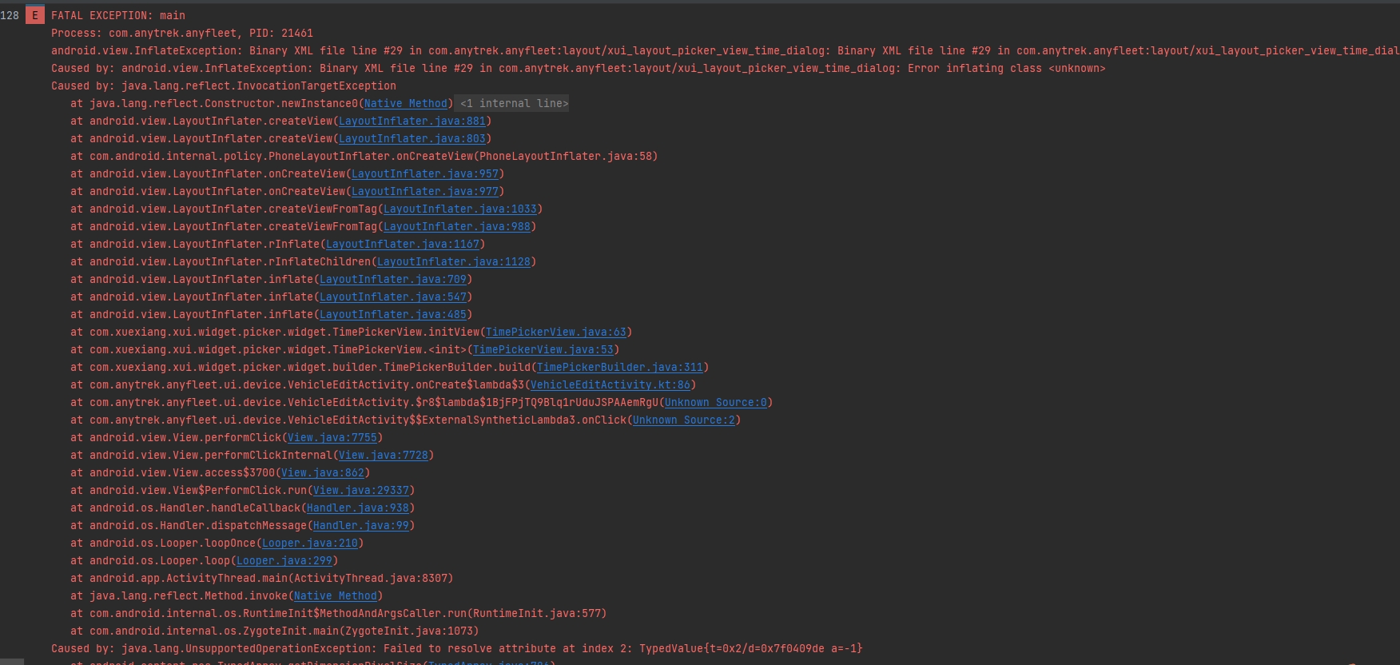
Task: Open LayoutInflater.java:881 link
Action: pyautogui.click(x=412, y=121)
